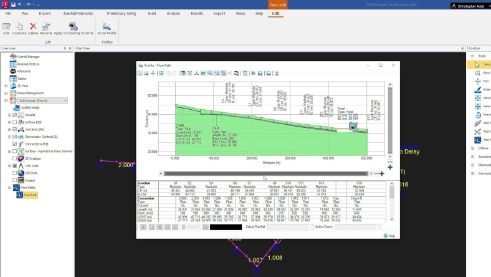
Task: Click the blue plus below chart scrollbar
Action: (390, 167)
